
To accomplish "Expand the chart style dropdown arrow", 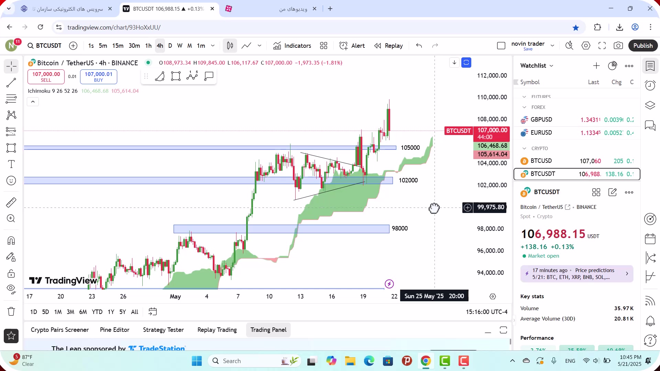I will [x=260, y=46].
